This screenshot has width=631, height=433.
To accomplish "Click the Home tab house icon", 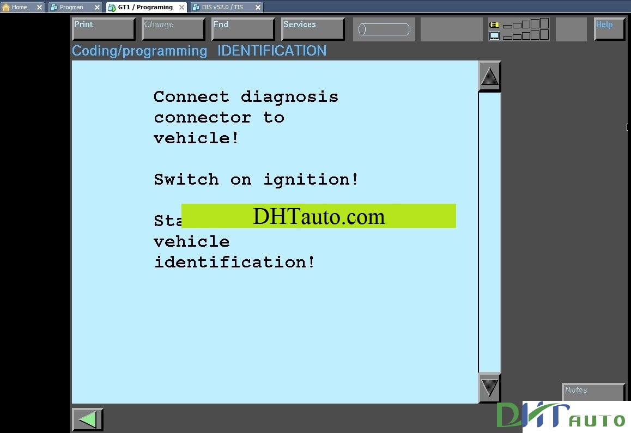I will tap(6, 7).
